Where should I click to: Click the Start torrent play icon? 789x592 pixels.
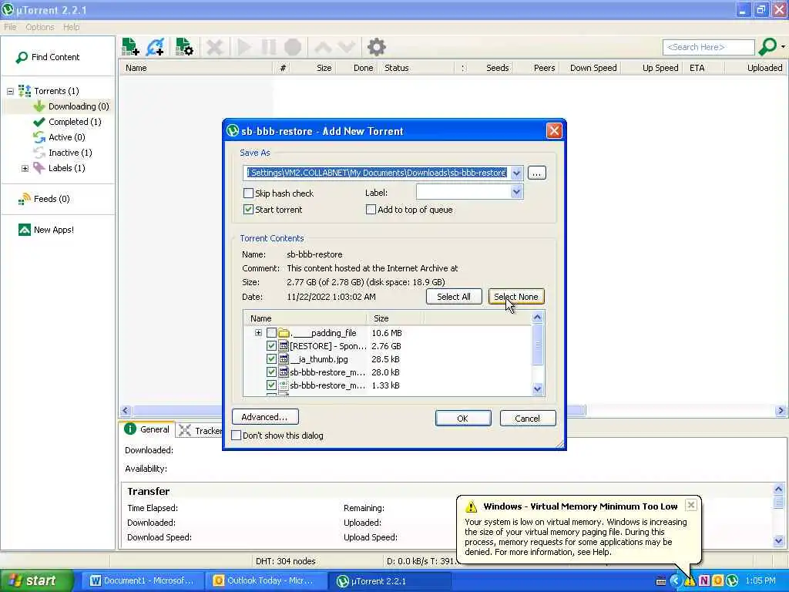[x=244, y=47]
